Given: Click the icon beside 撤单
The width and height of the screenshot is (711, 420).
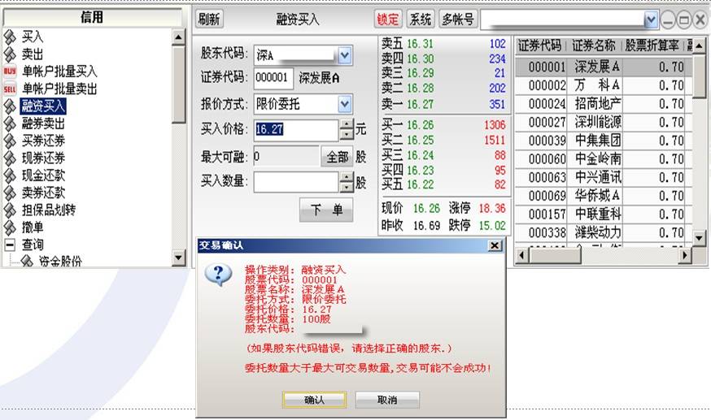Looking at the screenshot, I should (10, 227).
